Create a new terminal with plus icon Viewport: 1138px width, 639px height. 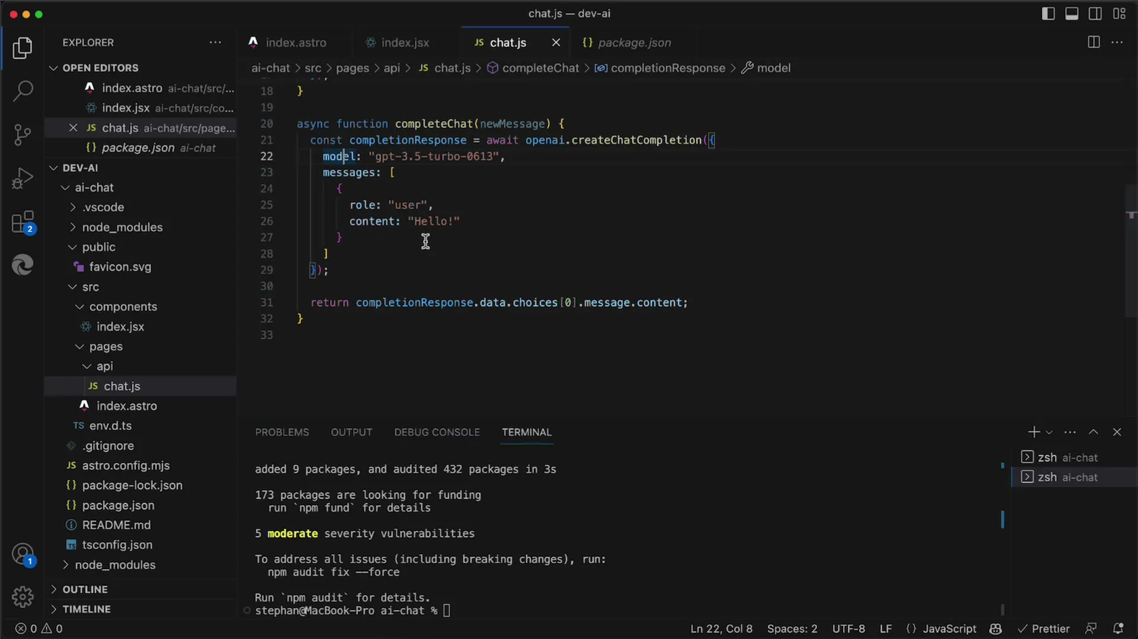1034,432
